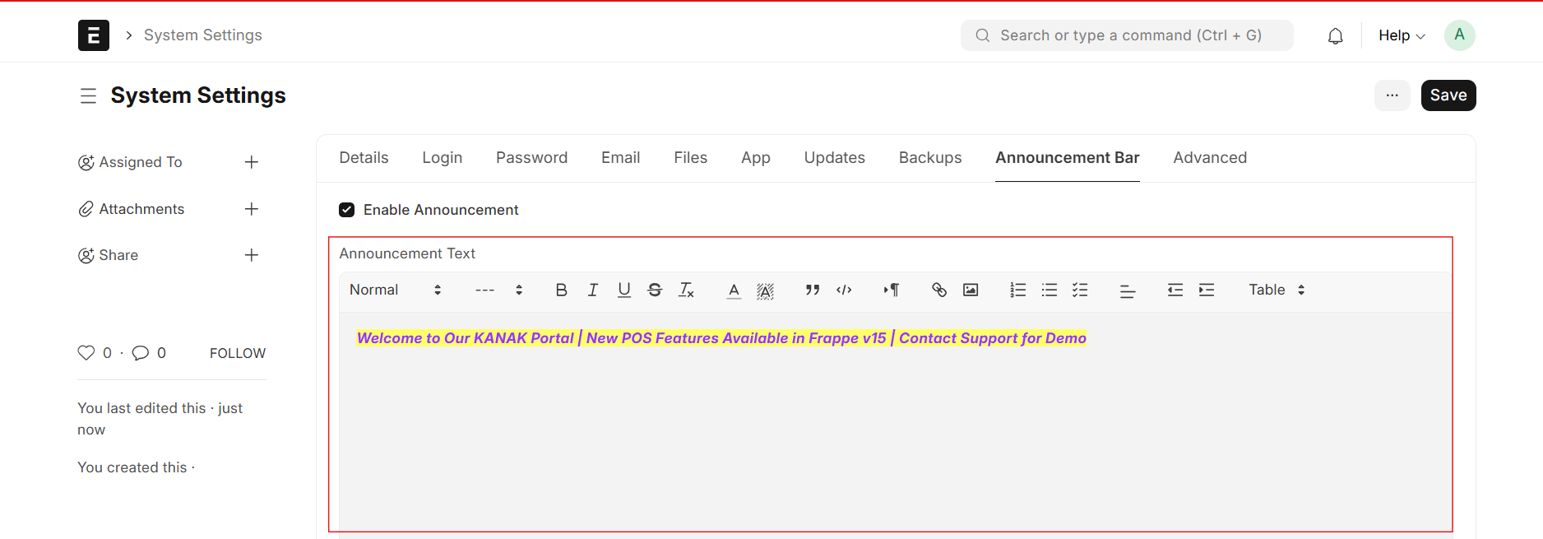Toggle right-to-left text direction
This screenshot has height=539, width=1543.
click(892, 290)
